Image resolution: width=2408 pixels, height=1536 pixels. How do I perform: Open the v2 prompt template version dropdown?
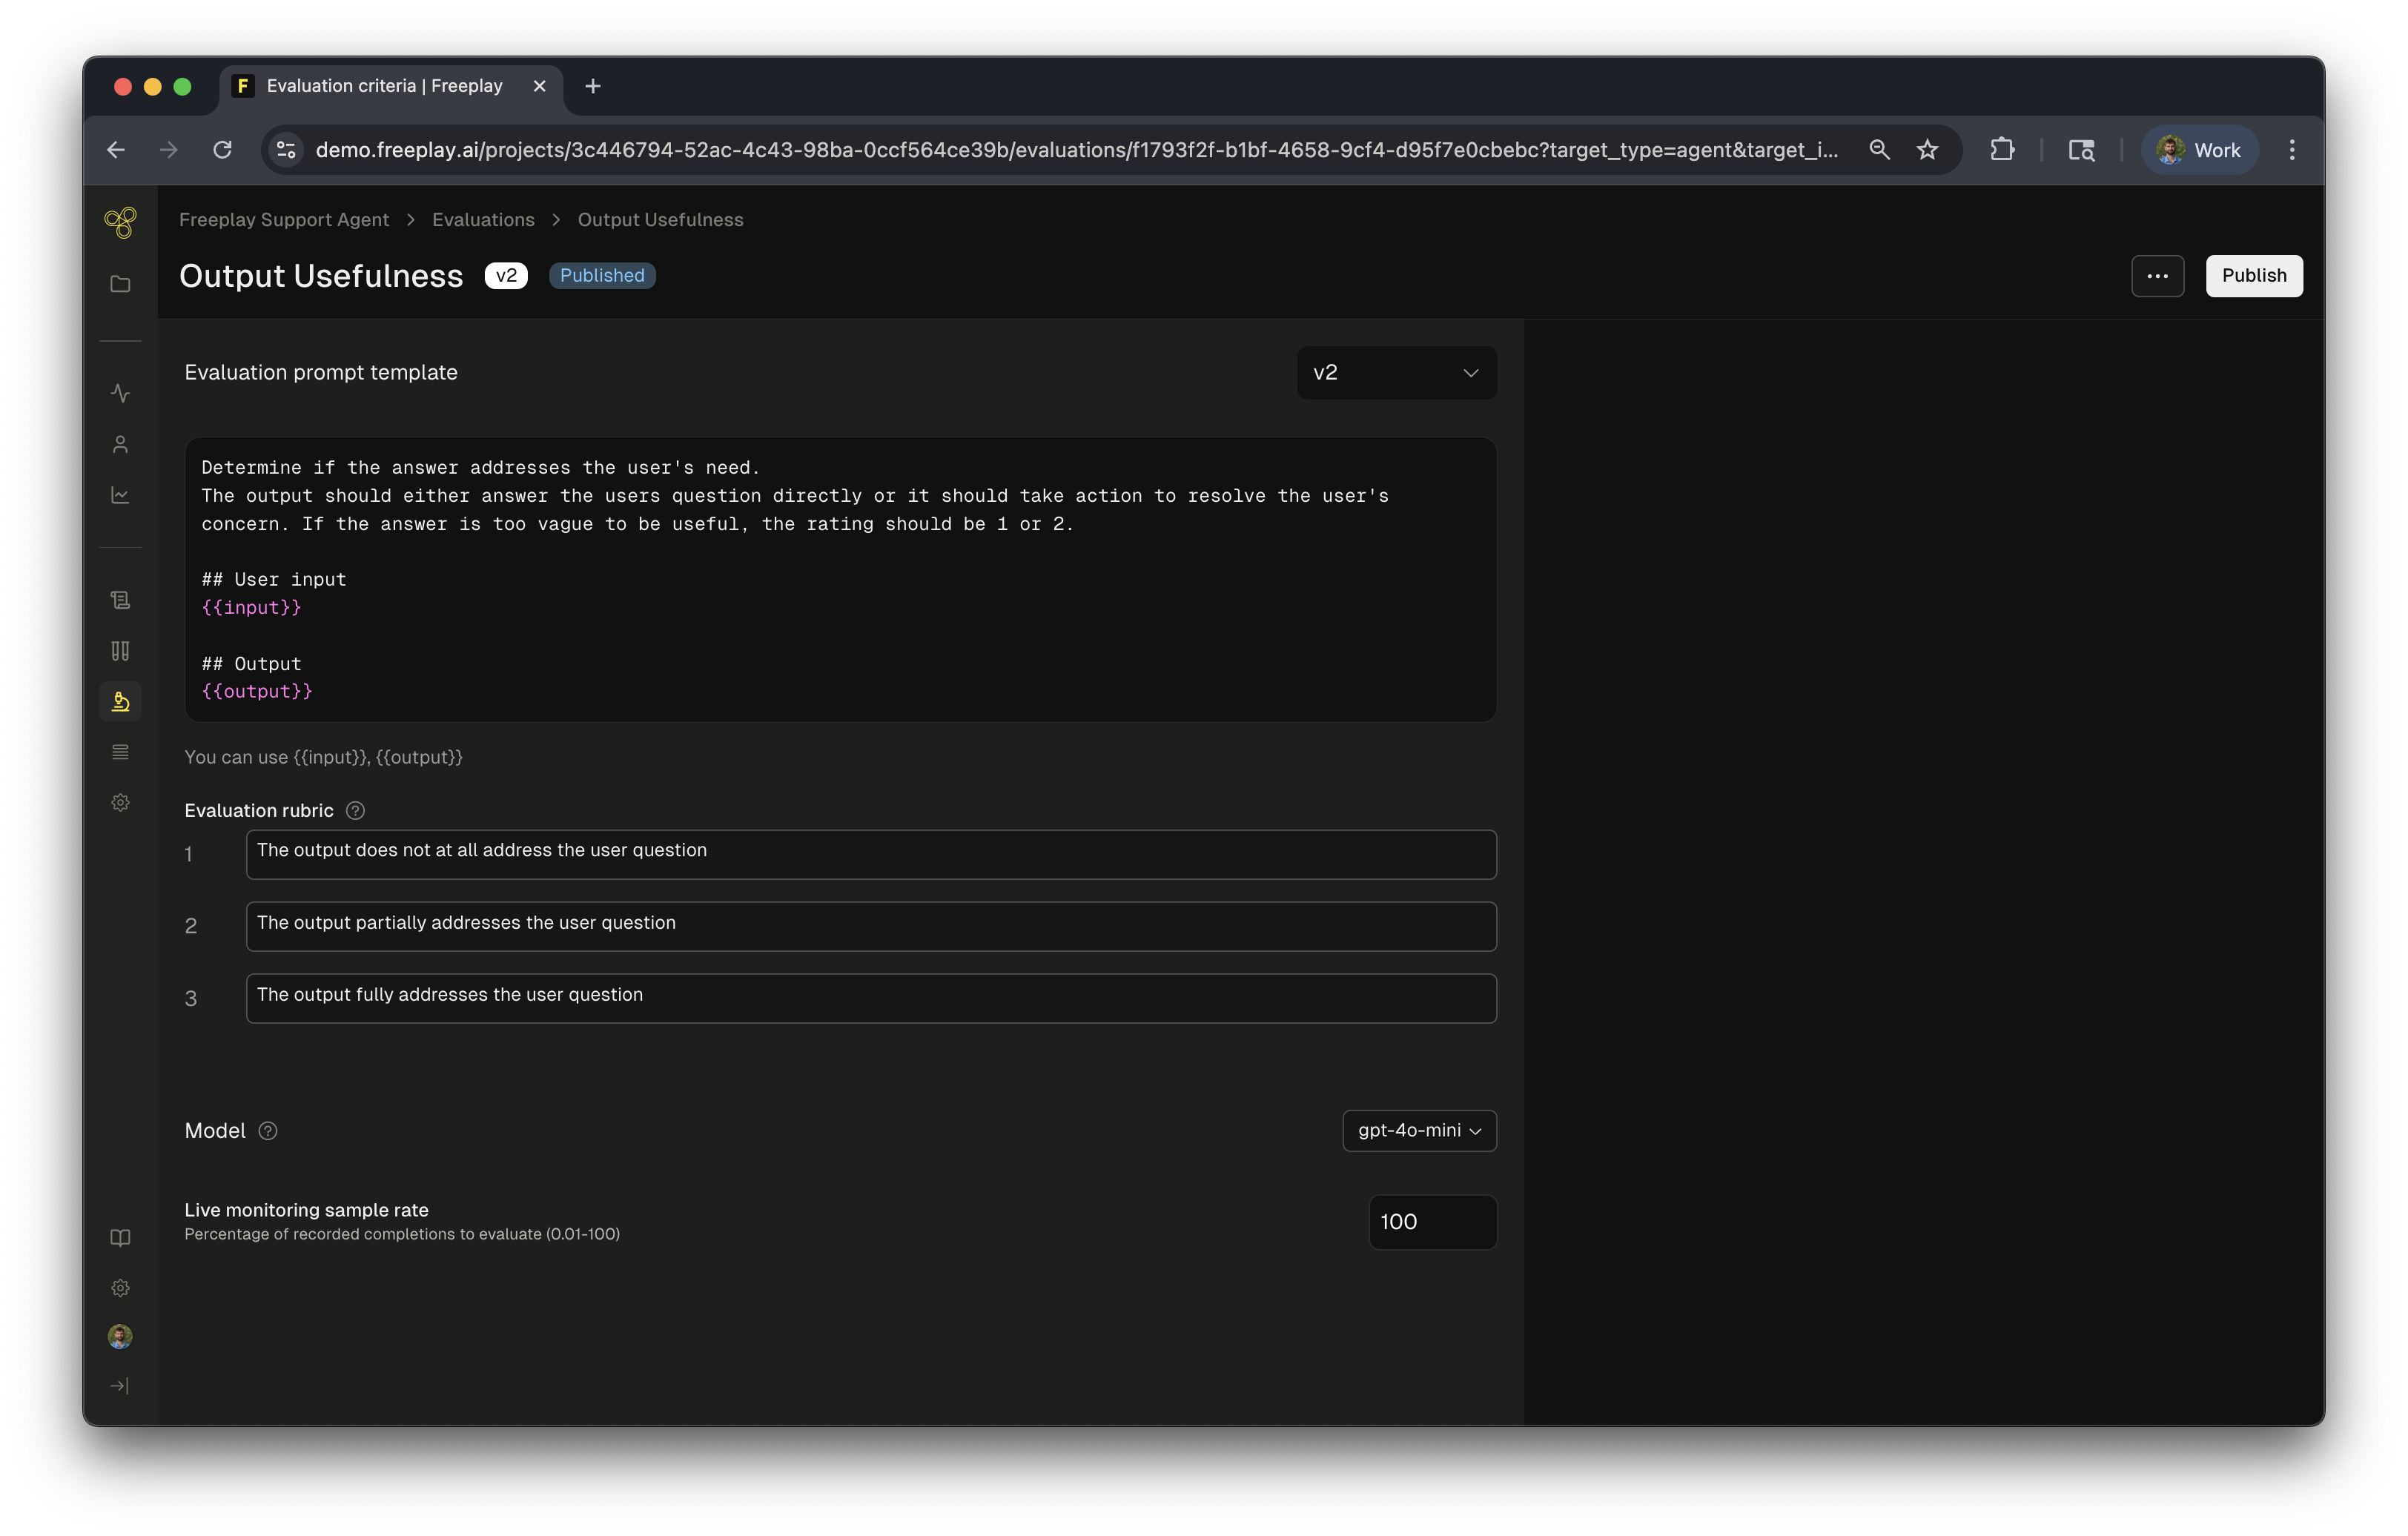pyautogui.click(x=1396, y=373)
